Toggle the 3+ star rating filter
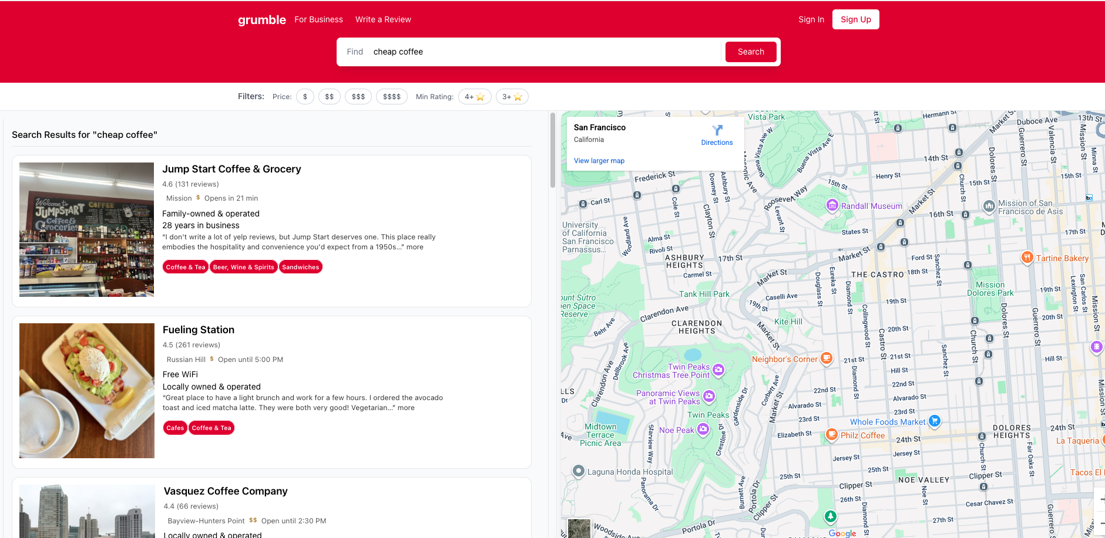 [512, 97]
